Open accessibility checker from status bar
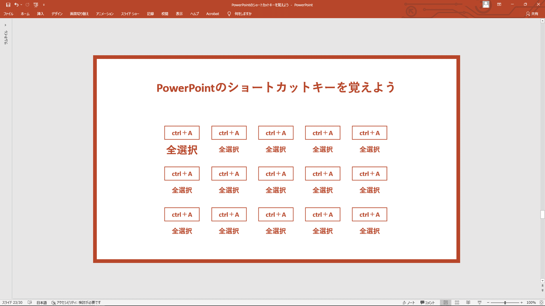Screen dimensions: 545x306 click(76, 302)
